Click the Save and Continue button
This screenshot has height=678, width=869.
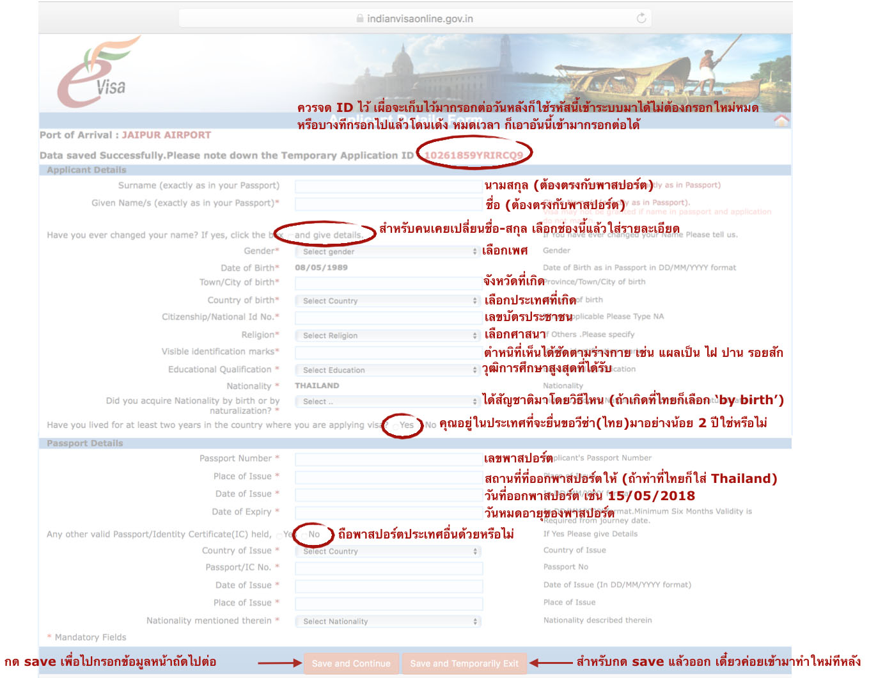pos(351,663)
